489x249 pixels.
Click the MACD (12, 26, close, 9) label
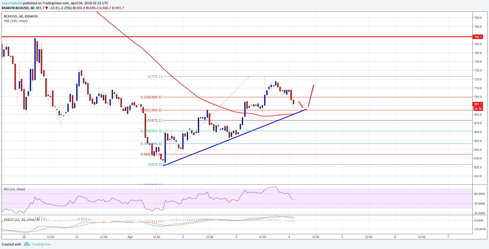coord(21,220)
